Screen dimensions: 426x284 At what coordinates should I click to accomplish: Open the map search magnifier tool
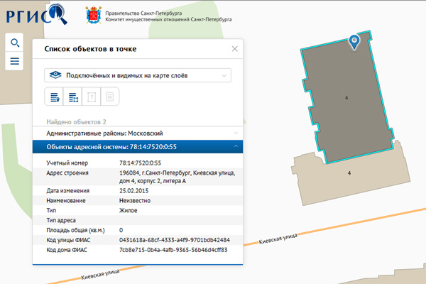coord(14,43)
